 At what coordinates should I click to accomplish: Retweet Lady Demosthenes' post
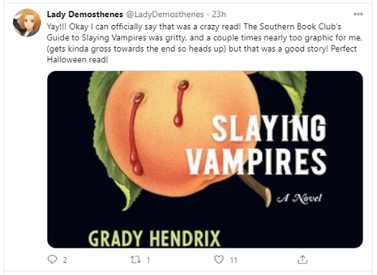pos(136,260)
